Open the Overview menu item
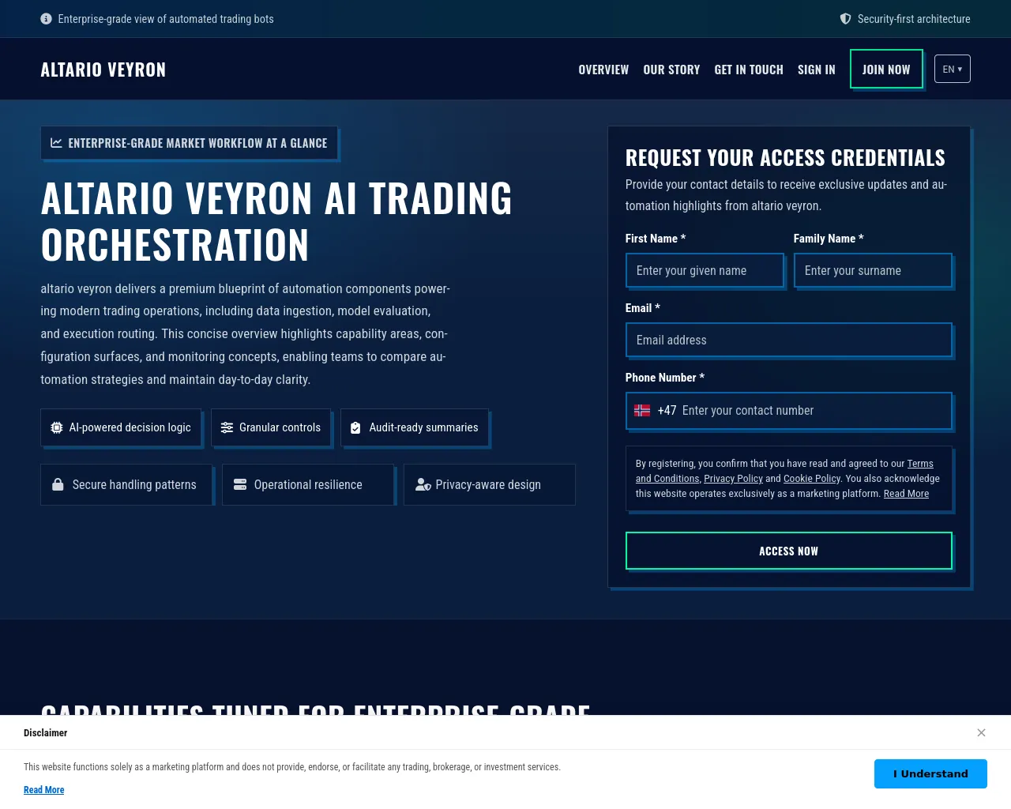This screenshot has height=809, width=1011. 603,70
